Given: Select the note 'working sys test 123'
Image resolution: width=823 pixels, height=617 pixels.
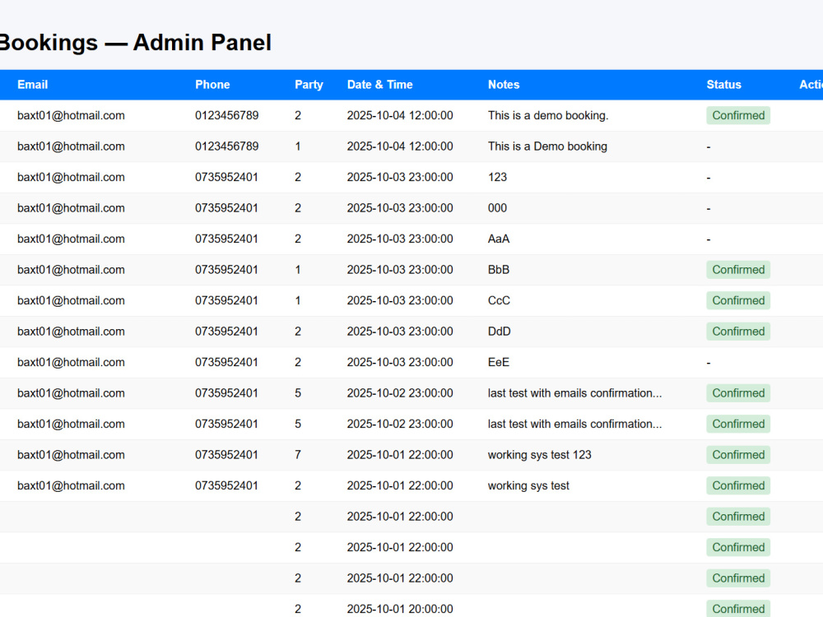Looking at the screenshot, I should 540,455.
